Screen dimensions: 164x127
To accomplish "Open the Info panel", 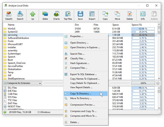I will point(143,16).
